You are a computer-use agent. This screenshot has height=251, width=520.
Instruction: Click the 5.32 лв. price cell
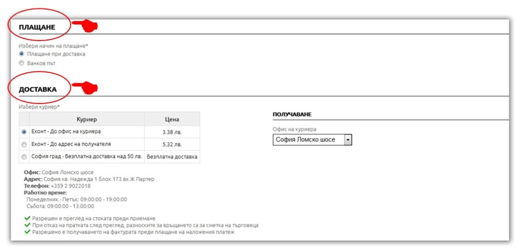172,145
